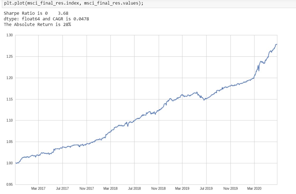296x194 pixels.
Task: Click the Mar 2017 axis label
Action: coord(38,188)
